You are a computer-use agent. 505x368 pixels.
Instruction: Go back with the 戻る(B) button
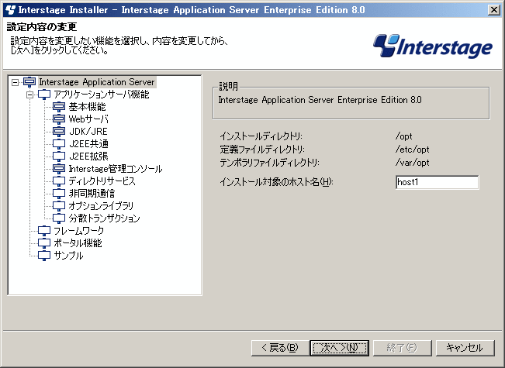(x=279, y=348)
